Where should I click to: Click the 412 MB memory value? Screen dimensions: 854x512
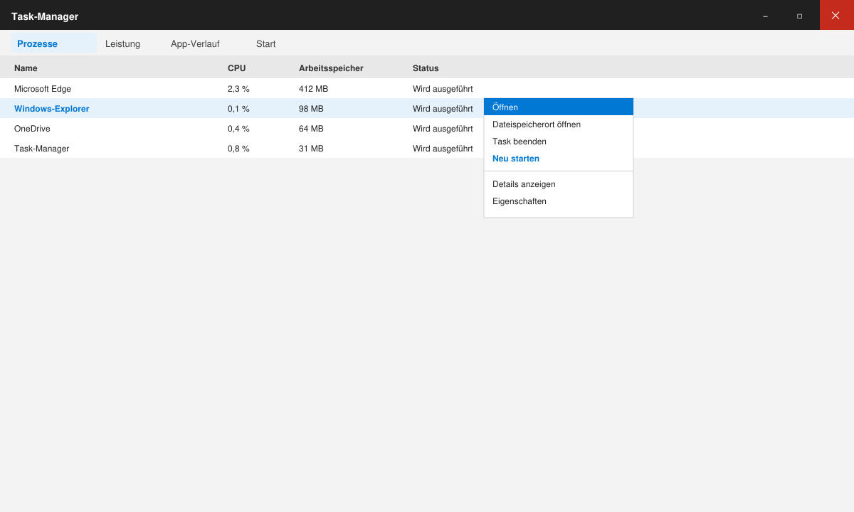(x=313, y=89)
